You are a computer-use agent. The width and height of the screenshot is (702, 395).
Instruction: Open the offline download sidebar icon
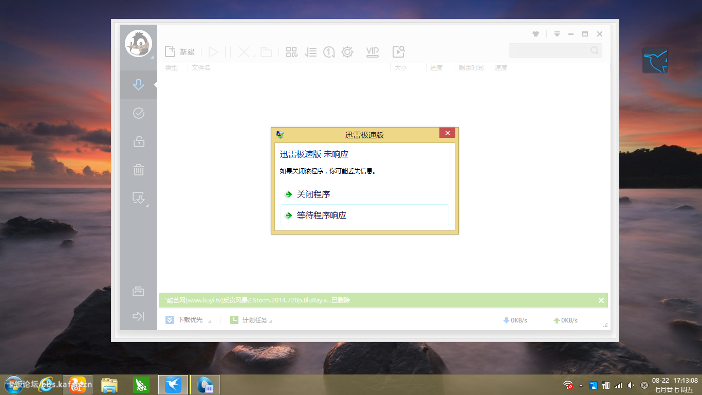[x=138, y=198]
